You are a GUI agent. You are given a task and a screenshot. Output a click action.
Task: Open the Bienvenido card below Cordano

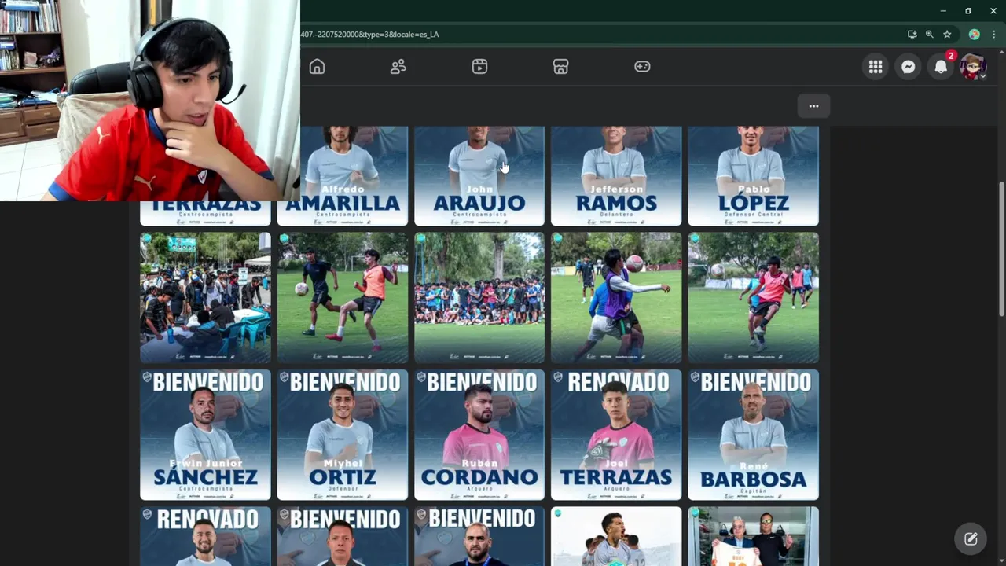[x=479, y=536]
